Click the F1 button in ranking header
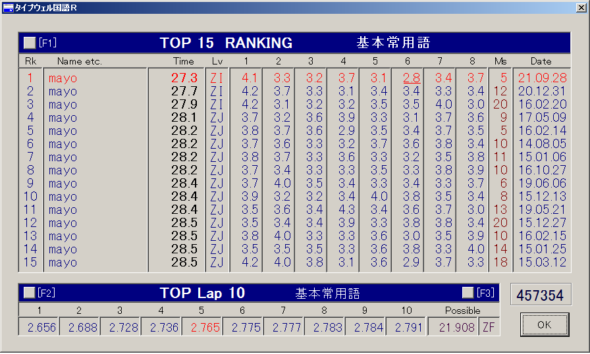Viewport: 590px width, 354px height. pos(30,43)
